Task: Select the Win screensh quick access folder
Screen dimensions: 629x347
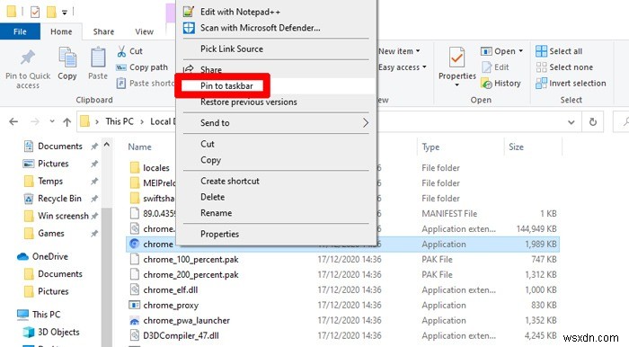Action: pos(56,216)
